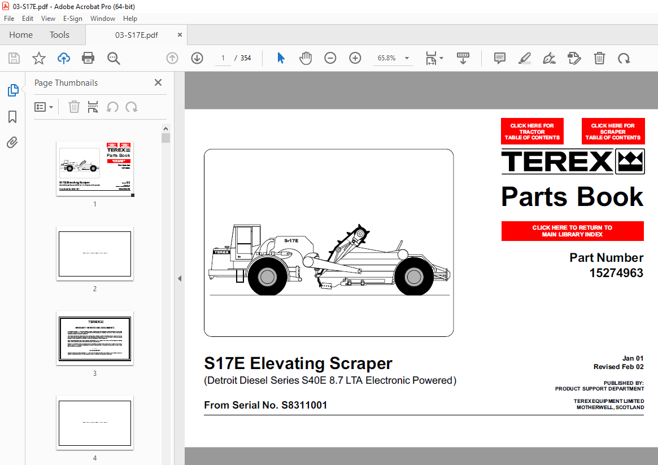Open the E-Sign menu

click(x=73, y=19)
